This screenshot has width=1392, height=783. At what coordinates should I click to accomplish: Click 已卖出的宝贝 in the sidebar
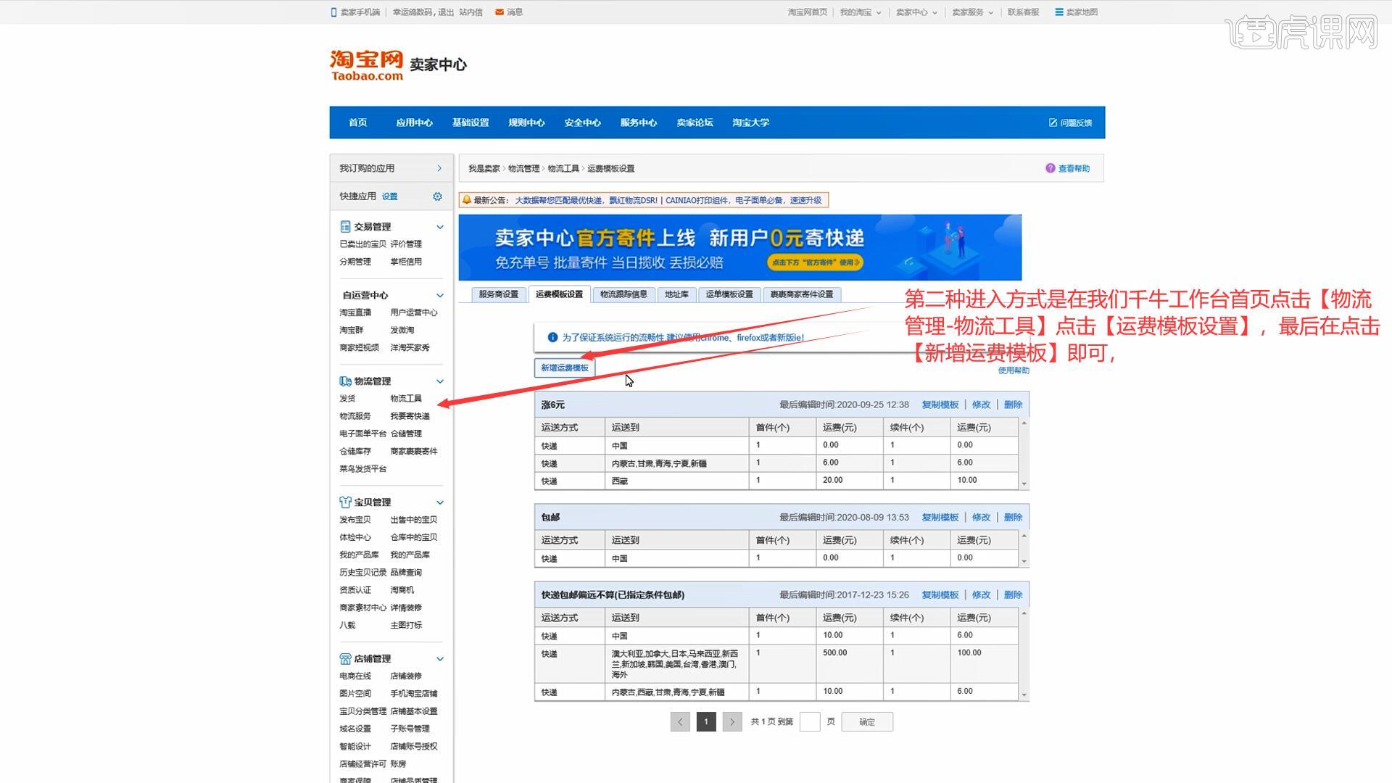[362, 244]
